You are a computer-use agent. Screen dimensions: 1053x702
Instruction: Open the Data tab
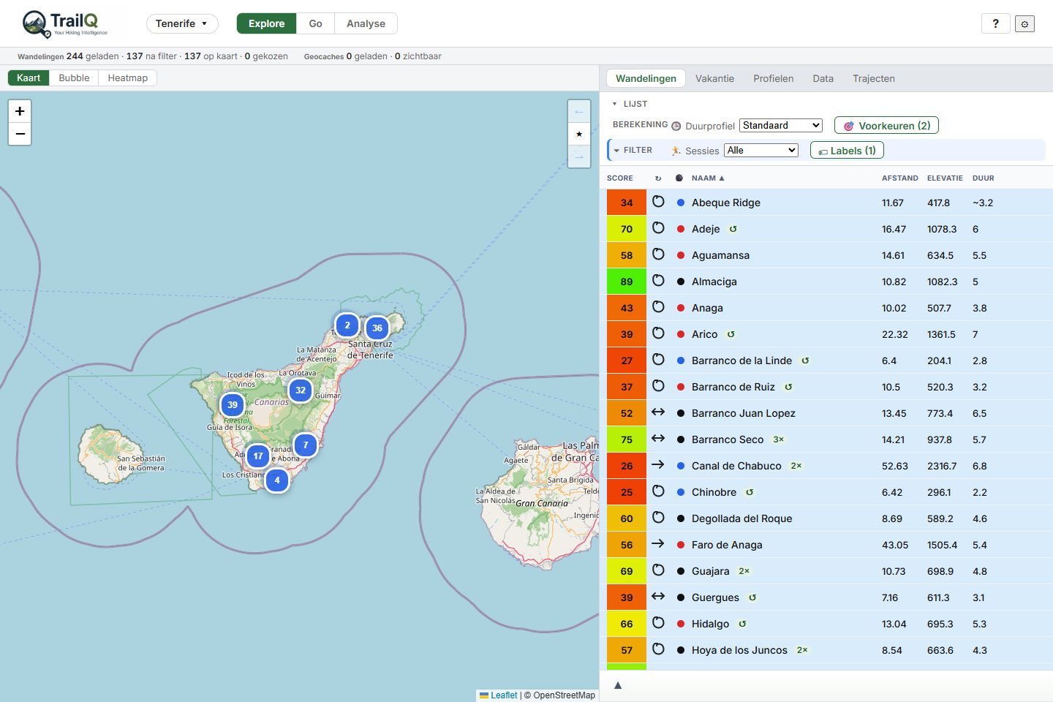(823, 78)
